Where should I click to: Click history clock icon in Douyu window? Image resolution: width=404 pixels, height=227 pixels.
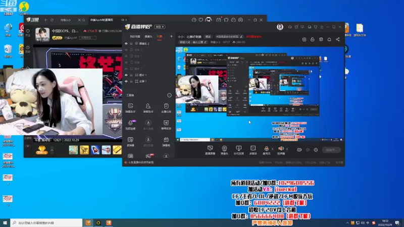click(194, 20)
